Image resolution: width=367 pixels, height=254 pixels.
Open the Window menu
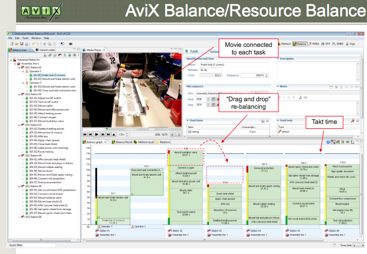[x=36, y=38]
